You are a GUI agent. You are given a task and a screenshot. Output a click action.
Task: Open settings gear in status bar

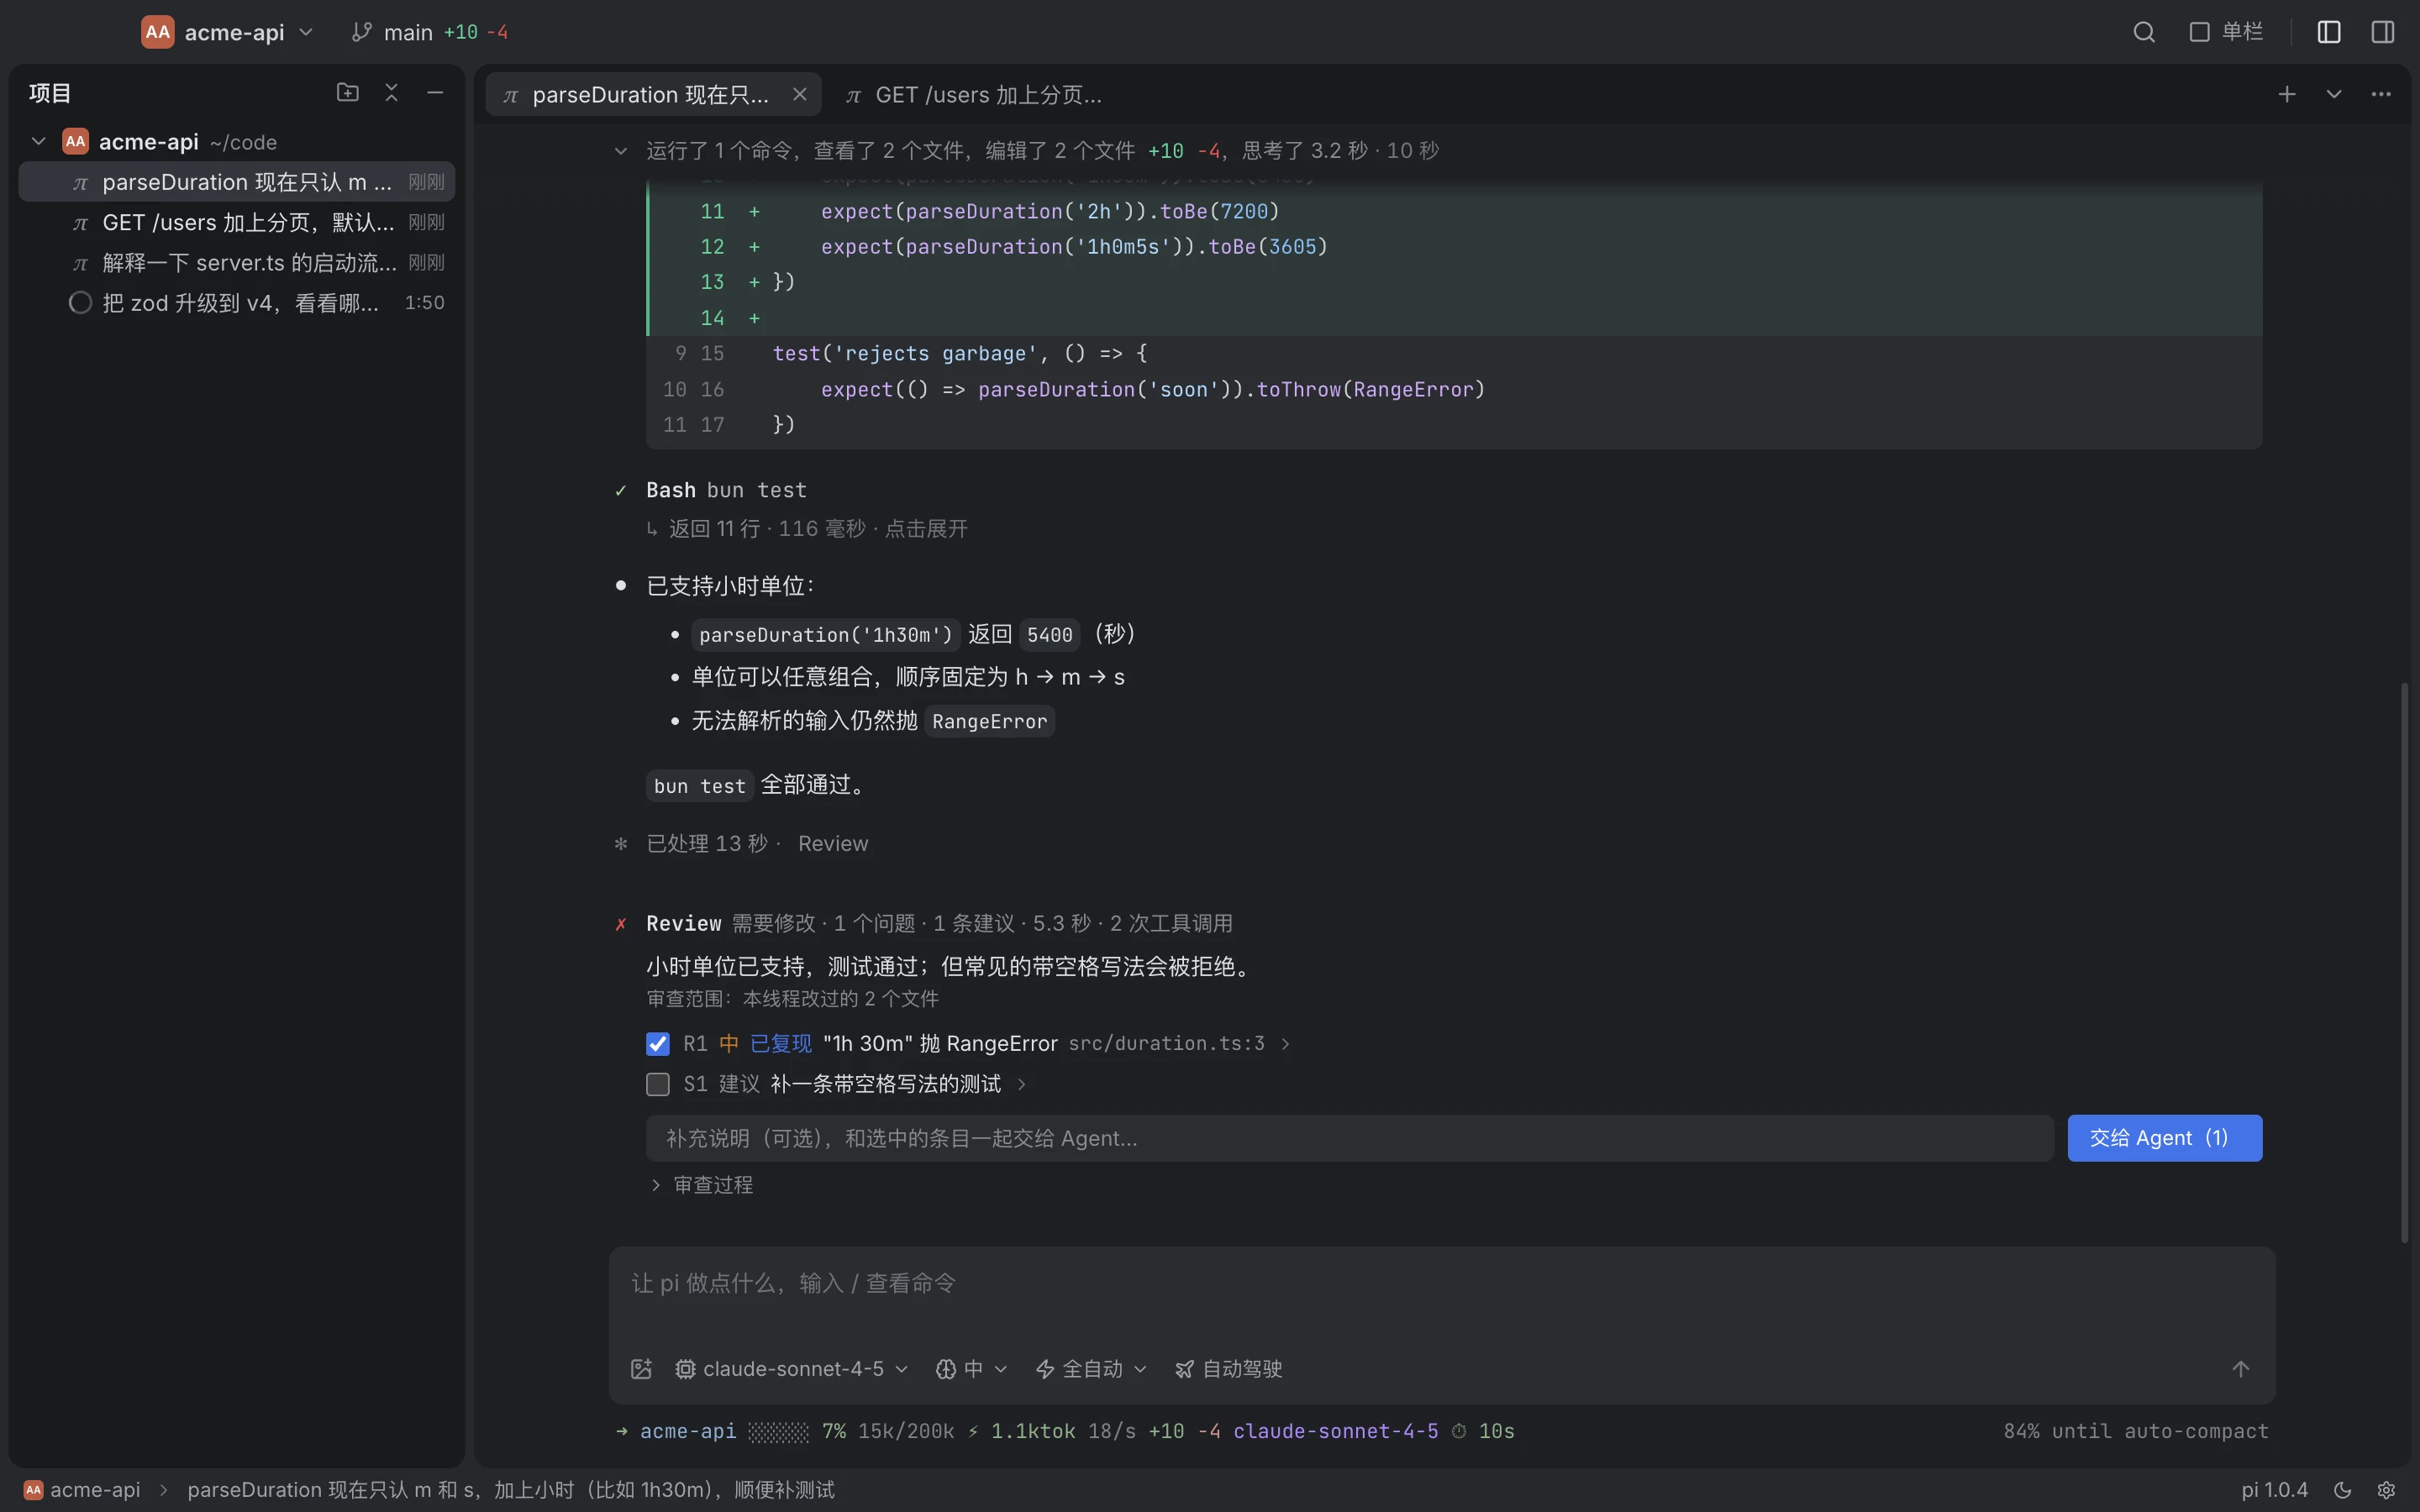tap(2386, 1490)
